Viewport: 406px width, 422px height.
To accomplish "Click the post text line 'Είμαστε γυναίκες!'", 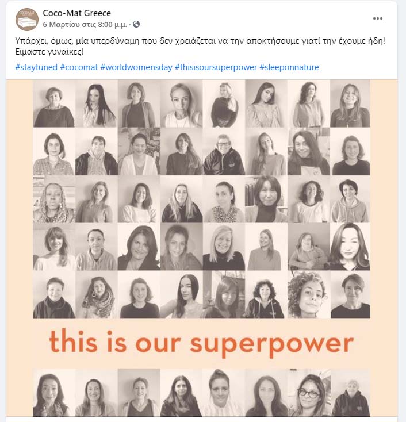I will coord(49,52).
